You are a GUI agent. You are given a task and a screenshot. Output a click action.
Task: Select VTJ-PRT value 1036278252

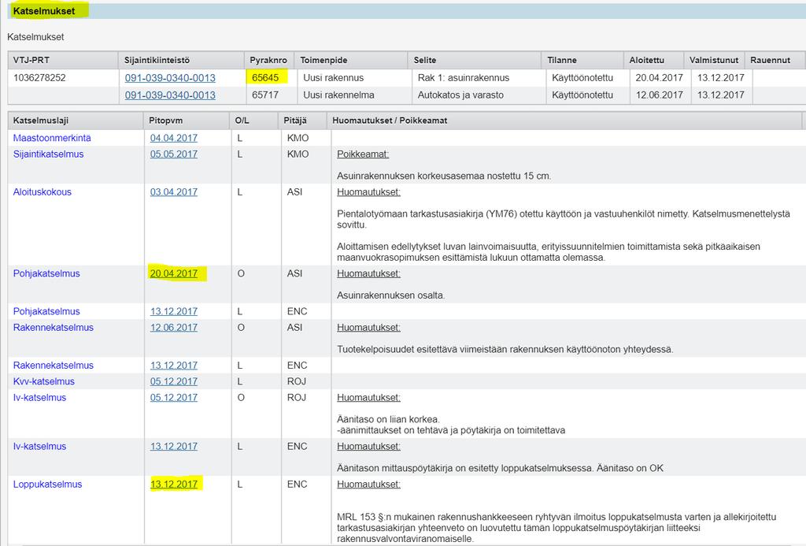coord(39,78)
